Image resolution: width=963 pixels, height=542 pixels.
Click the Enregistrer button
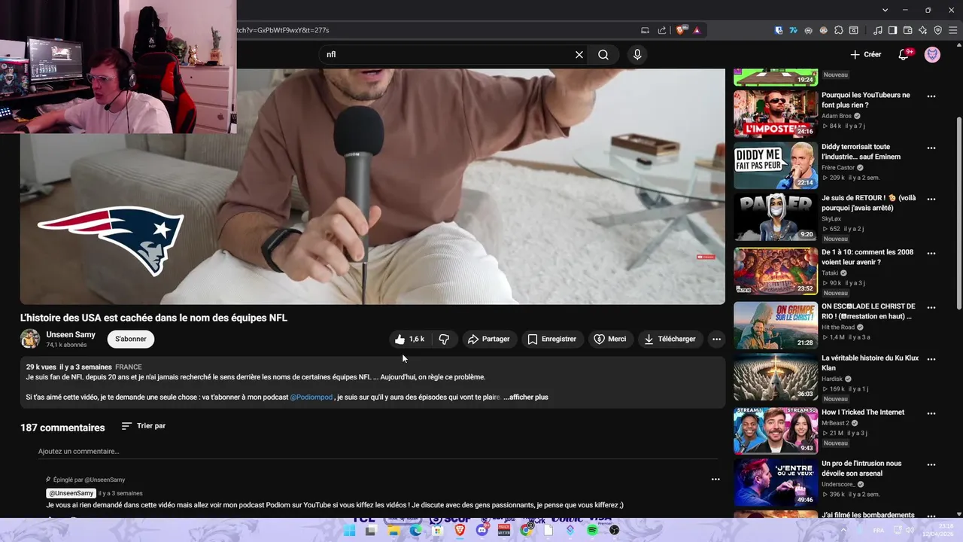(551, 340)
